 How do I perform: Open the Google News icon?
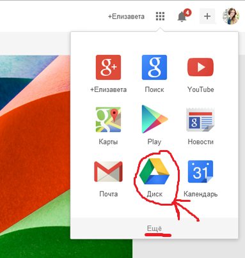coord(200,119)
